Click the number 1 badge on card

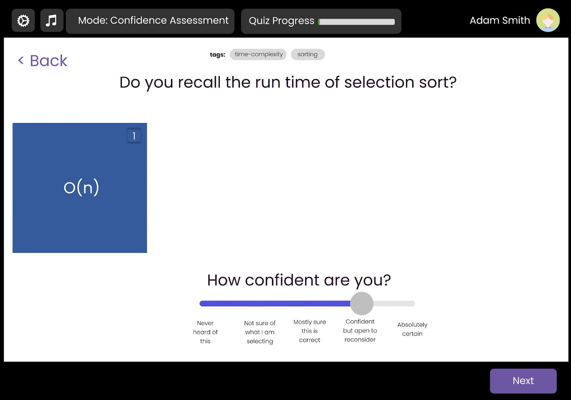[x=134, y=136]
